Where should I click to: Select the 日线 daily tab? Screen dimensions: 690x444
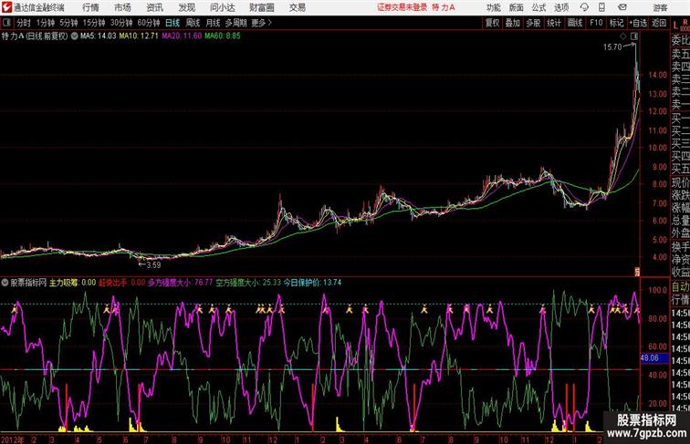pyautogui.click(x=172, y=23)
